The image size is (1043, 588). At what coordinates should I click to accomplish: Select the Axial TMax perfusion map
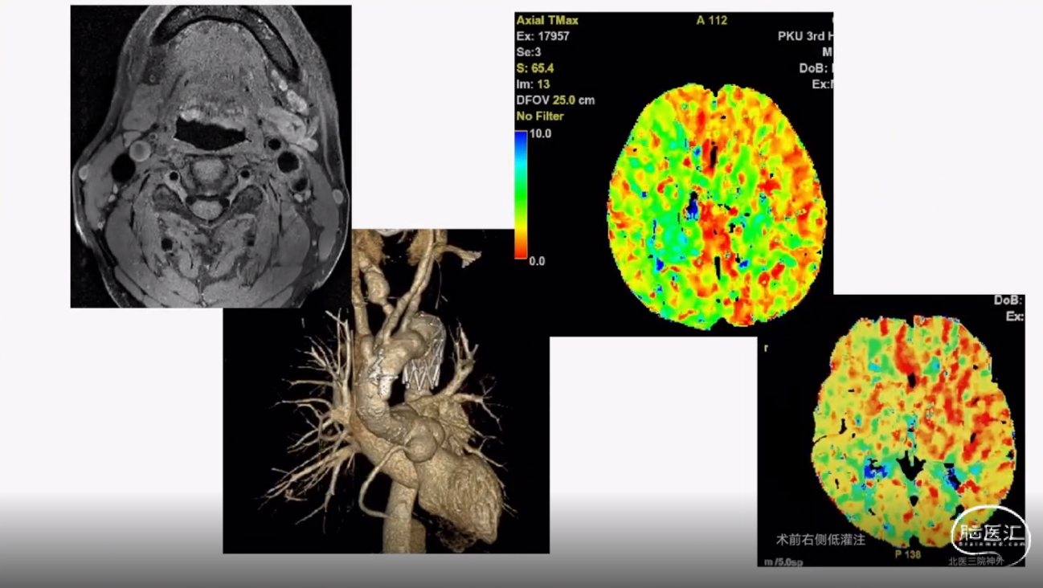(x=673, y=174)
